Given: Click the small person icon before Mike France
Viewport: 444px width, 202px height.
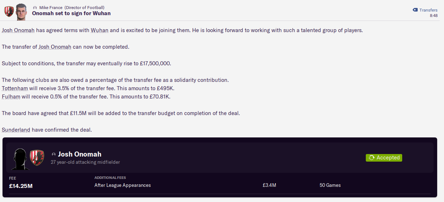Looking at the screenshot, I should [x=35, y=8].
